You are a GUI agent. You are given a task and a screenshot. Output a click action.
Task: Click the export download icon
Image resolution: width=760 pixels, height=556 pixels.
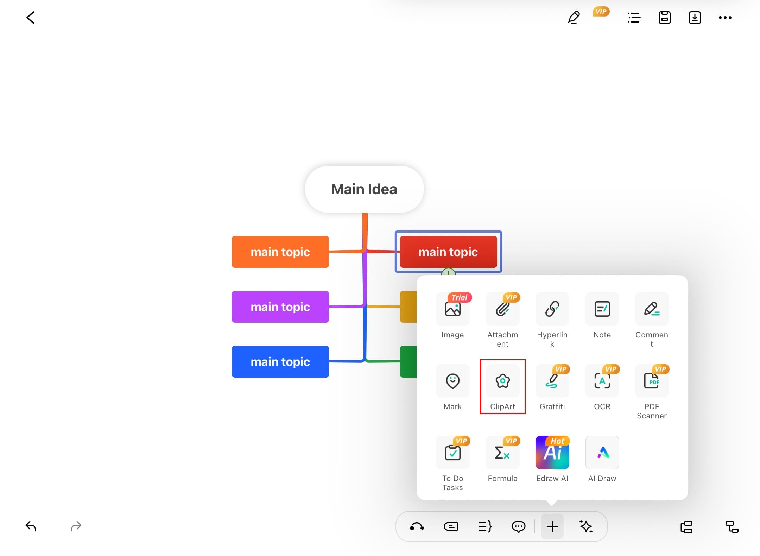(x=695, y=18)
